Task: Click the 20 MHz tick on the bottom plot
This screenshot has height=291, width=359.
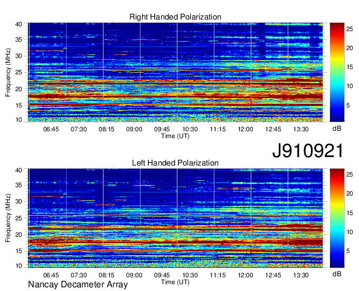Action: click(x=18, y=235)
